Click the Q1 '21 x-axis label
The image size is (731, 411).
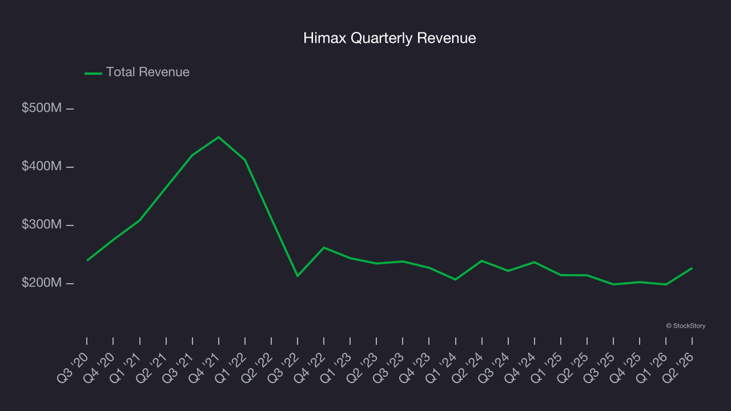[x=126, y=367]
